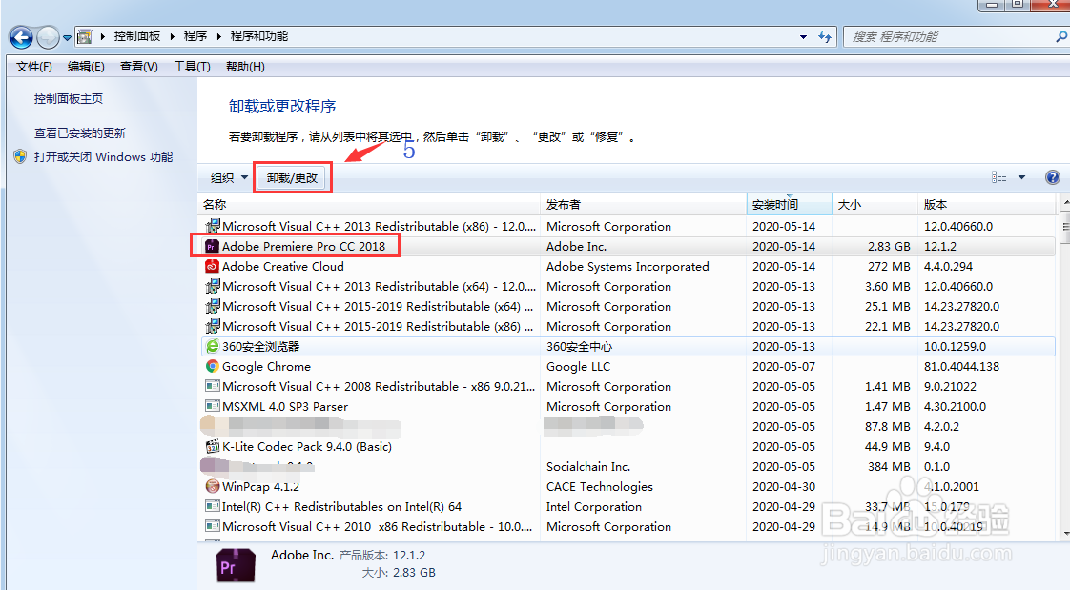
Task: Select Visual C++ 2008 Redistributable icon
Action: [x=213, y=386]
